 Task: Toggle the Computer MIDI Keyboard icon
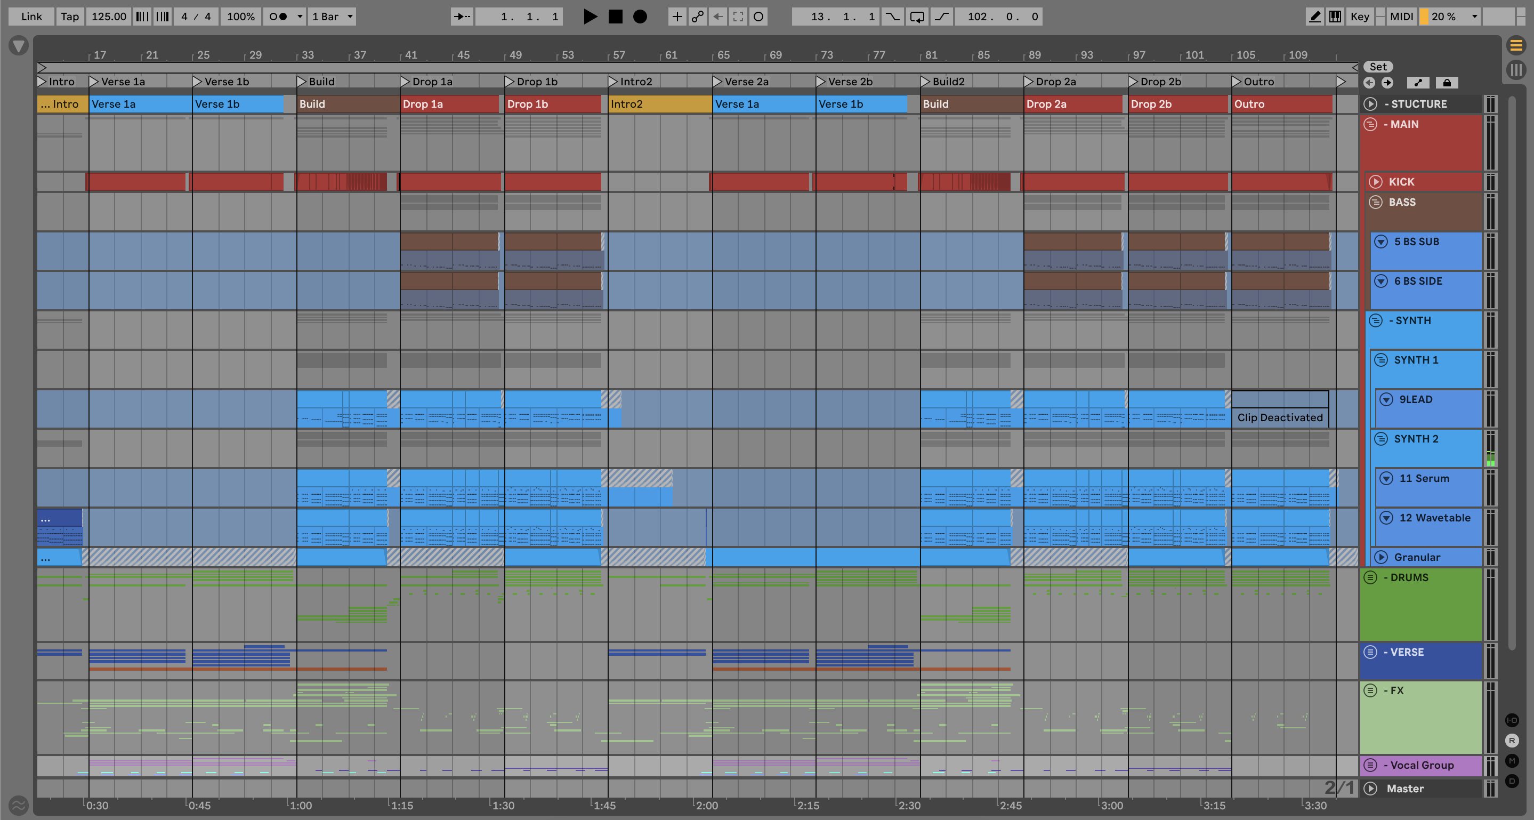click(x=1335, y=17)
